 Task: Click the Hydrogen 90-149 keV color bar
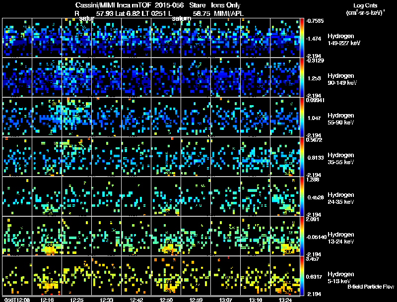(x=302, y=77)
